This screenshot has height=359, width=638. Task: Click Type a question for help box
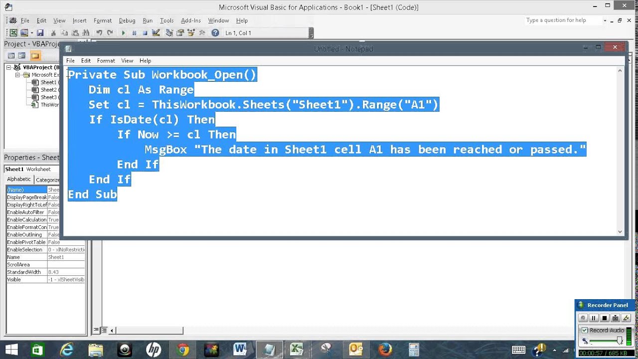[x=563, y=20]
